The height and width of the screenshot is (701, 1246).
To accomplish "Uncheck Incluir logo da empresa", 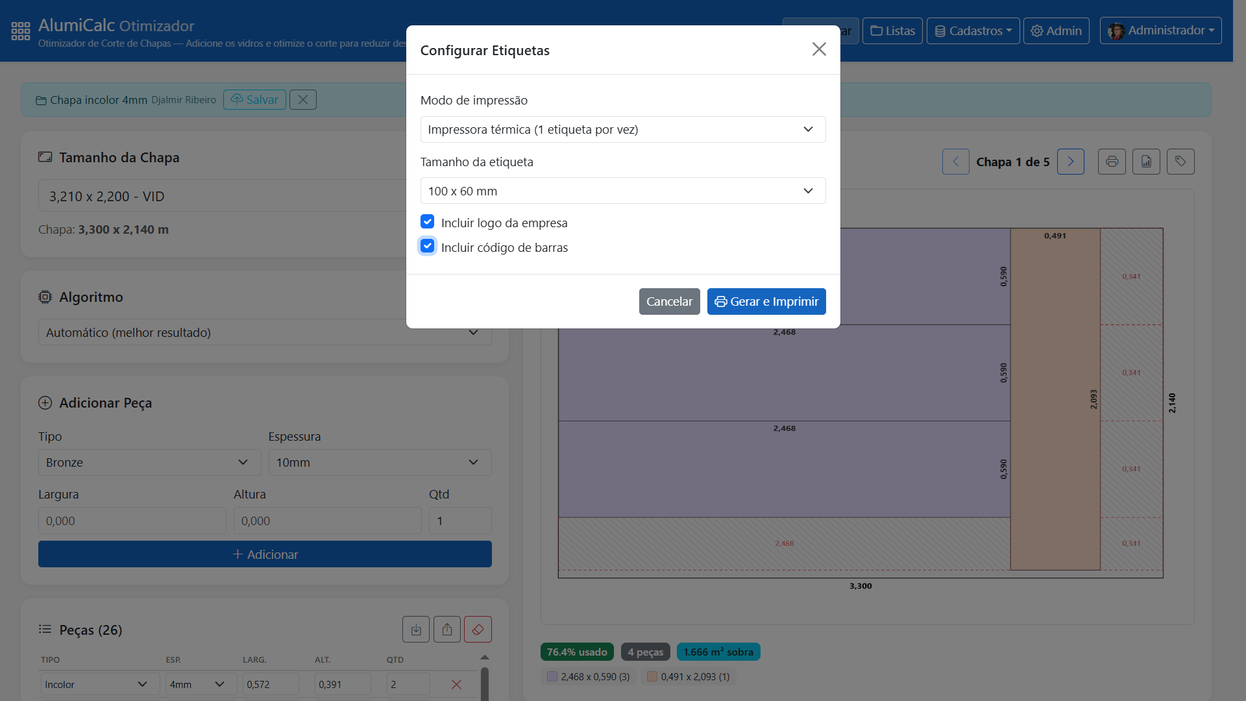I will pos(428,222).
